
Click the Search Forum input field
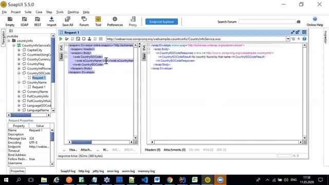(x=267, y=22)
